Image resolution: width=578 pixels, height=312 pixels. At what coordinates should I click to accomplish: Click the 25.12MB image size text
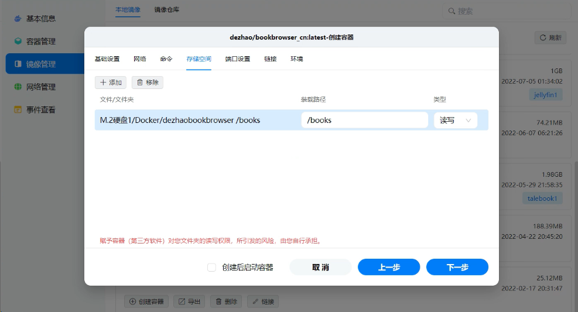click(x=549, y=278)
